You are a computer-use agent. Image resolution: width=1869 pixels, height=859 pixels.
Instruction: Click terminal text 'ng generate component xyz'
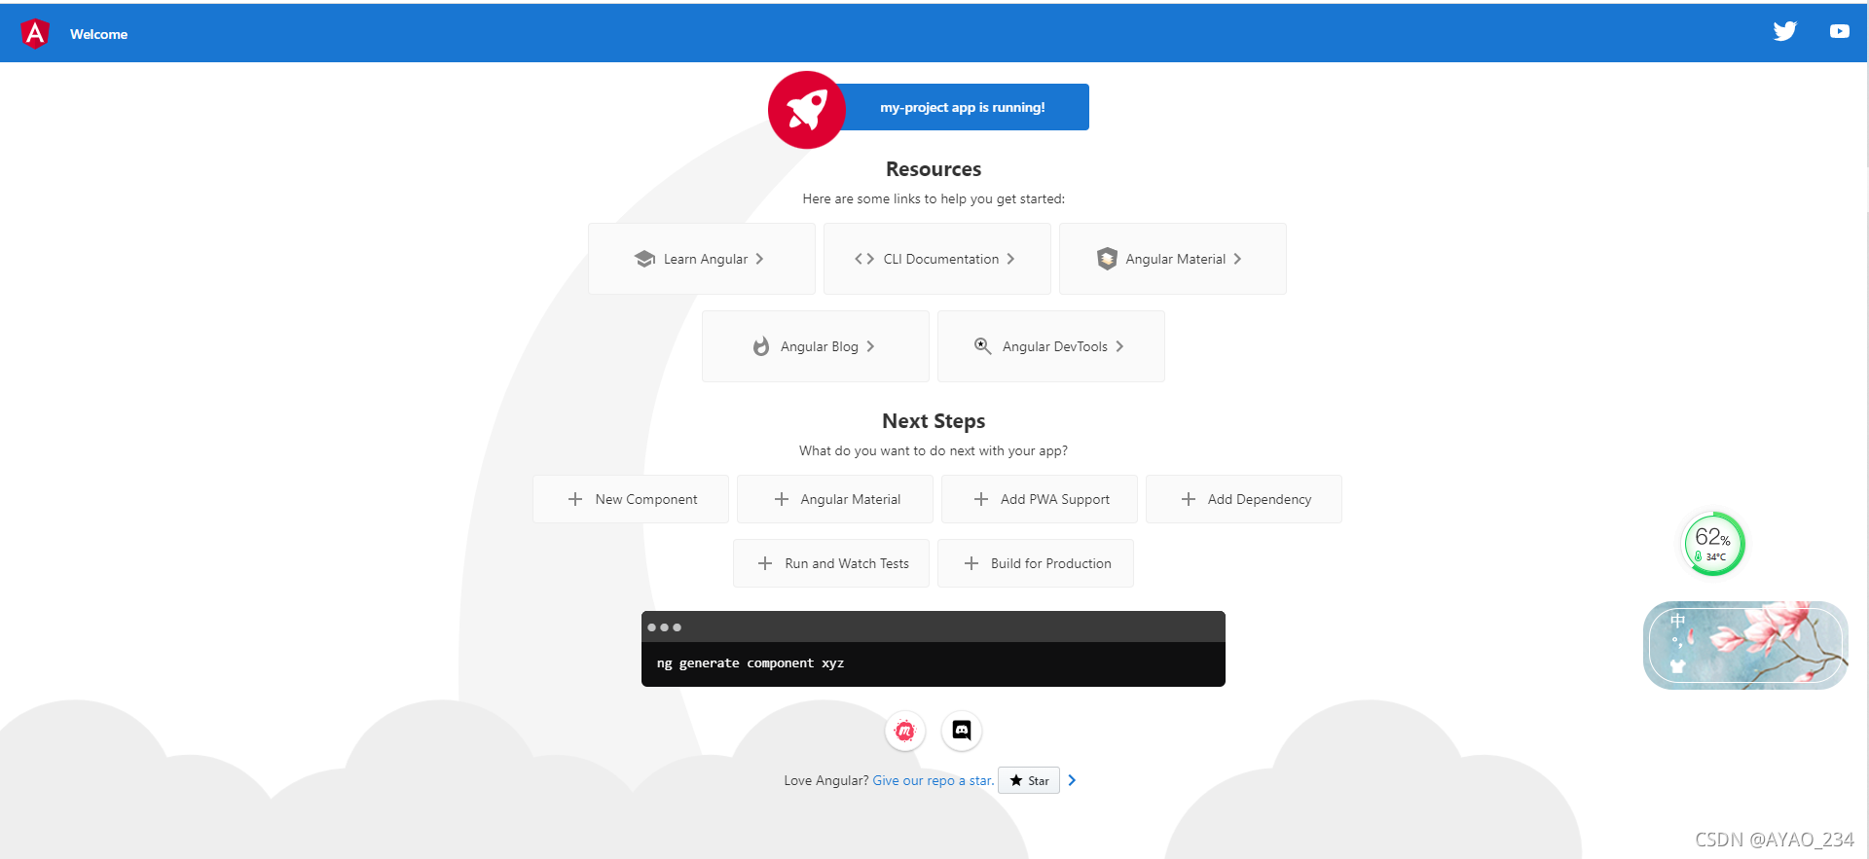pos(751,662)
